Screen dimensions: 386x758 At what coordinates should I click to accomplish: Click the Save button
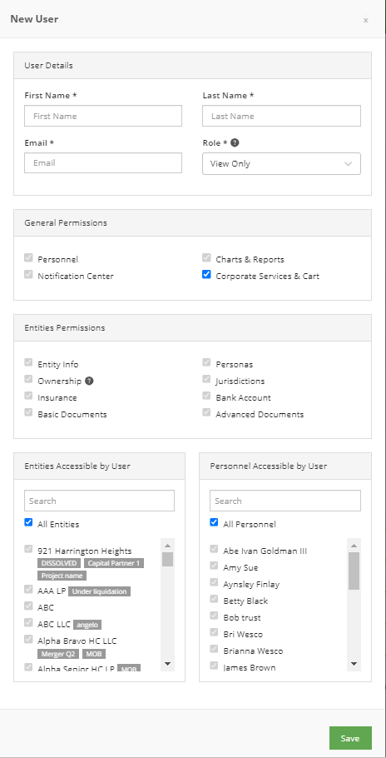[350, 738]
